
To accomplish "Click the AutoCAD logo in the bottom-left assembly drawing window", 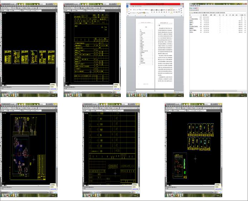I will 2,105.
